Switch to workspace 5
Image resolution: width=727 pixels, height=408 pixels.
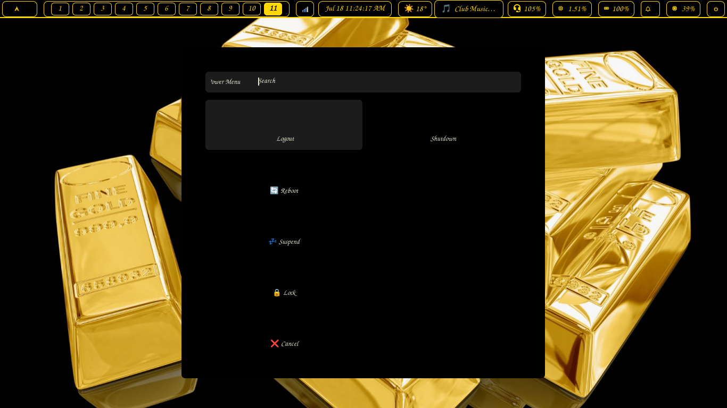pos(145,9)
